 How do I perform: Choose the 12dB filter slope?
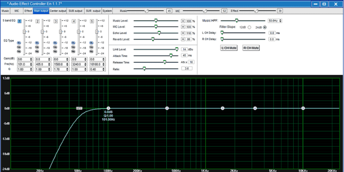[x=249, y=28]
